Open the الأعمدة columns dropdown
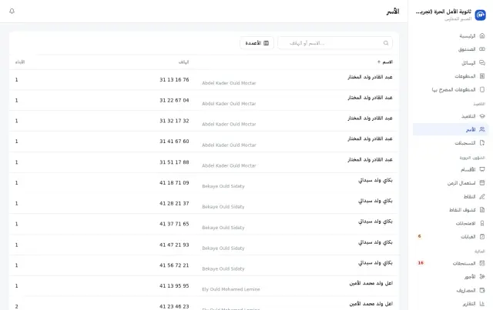 pyautogui.click(x=257, y=43)
